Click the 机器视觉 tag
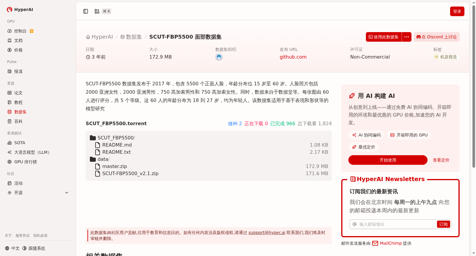476x256 pixels. point(446,57)
